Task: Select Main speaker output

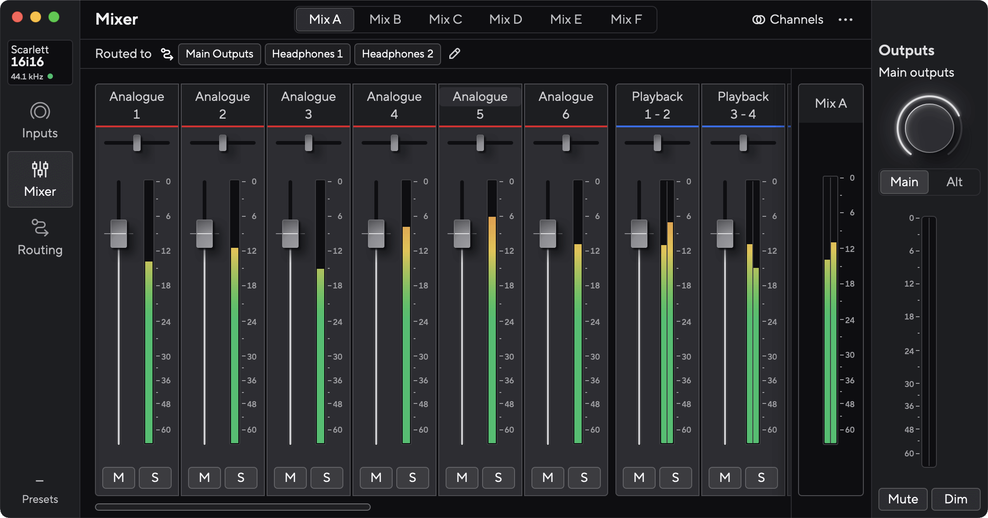Action: point(904,182)
